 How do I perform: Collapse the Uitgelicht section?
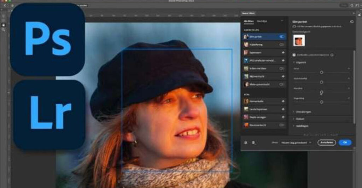click(x=294, y=62)
